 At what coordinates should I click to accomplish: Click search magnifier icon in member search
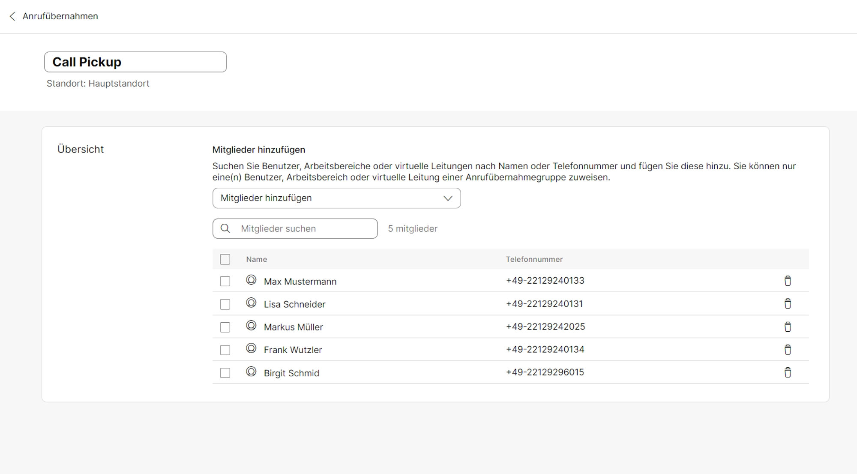(225, 228)
